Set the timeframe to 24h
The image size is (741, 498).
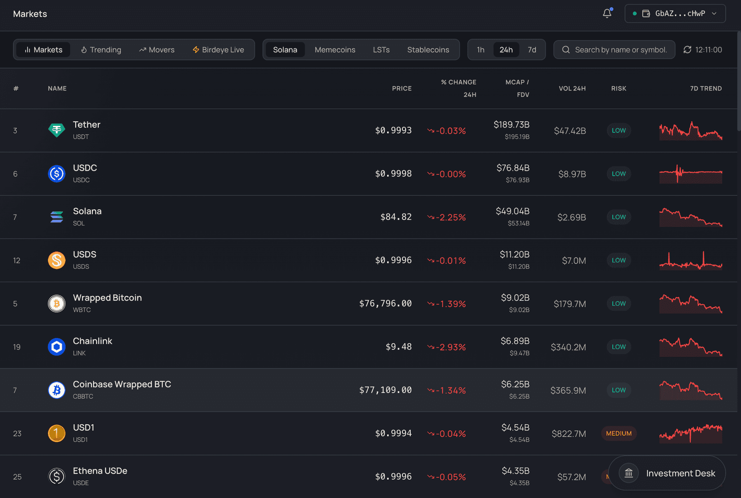pos(506,50)
